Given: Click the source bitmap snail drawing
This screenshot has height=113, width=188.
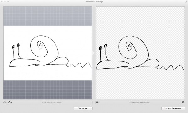Looking at the screenshot, I should (48, 53).
